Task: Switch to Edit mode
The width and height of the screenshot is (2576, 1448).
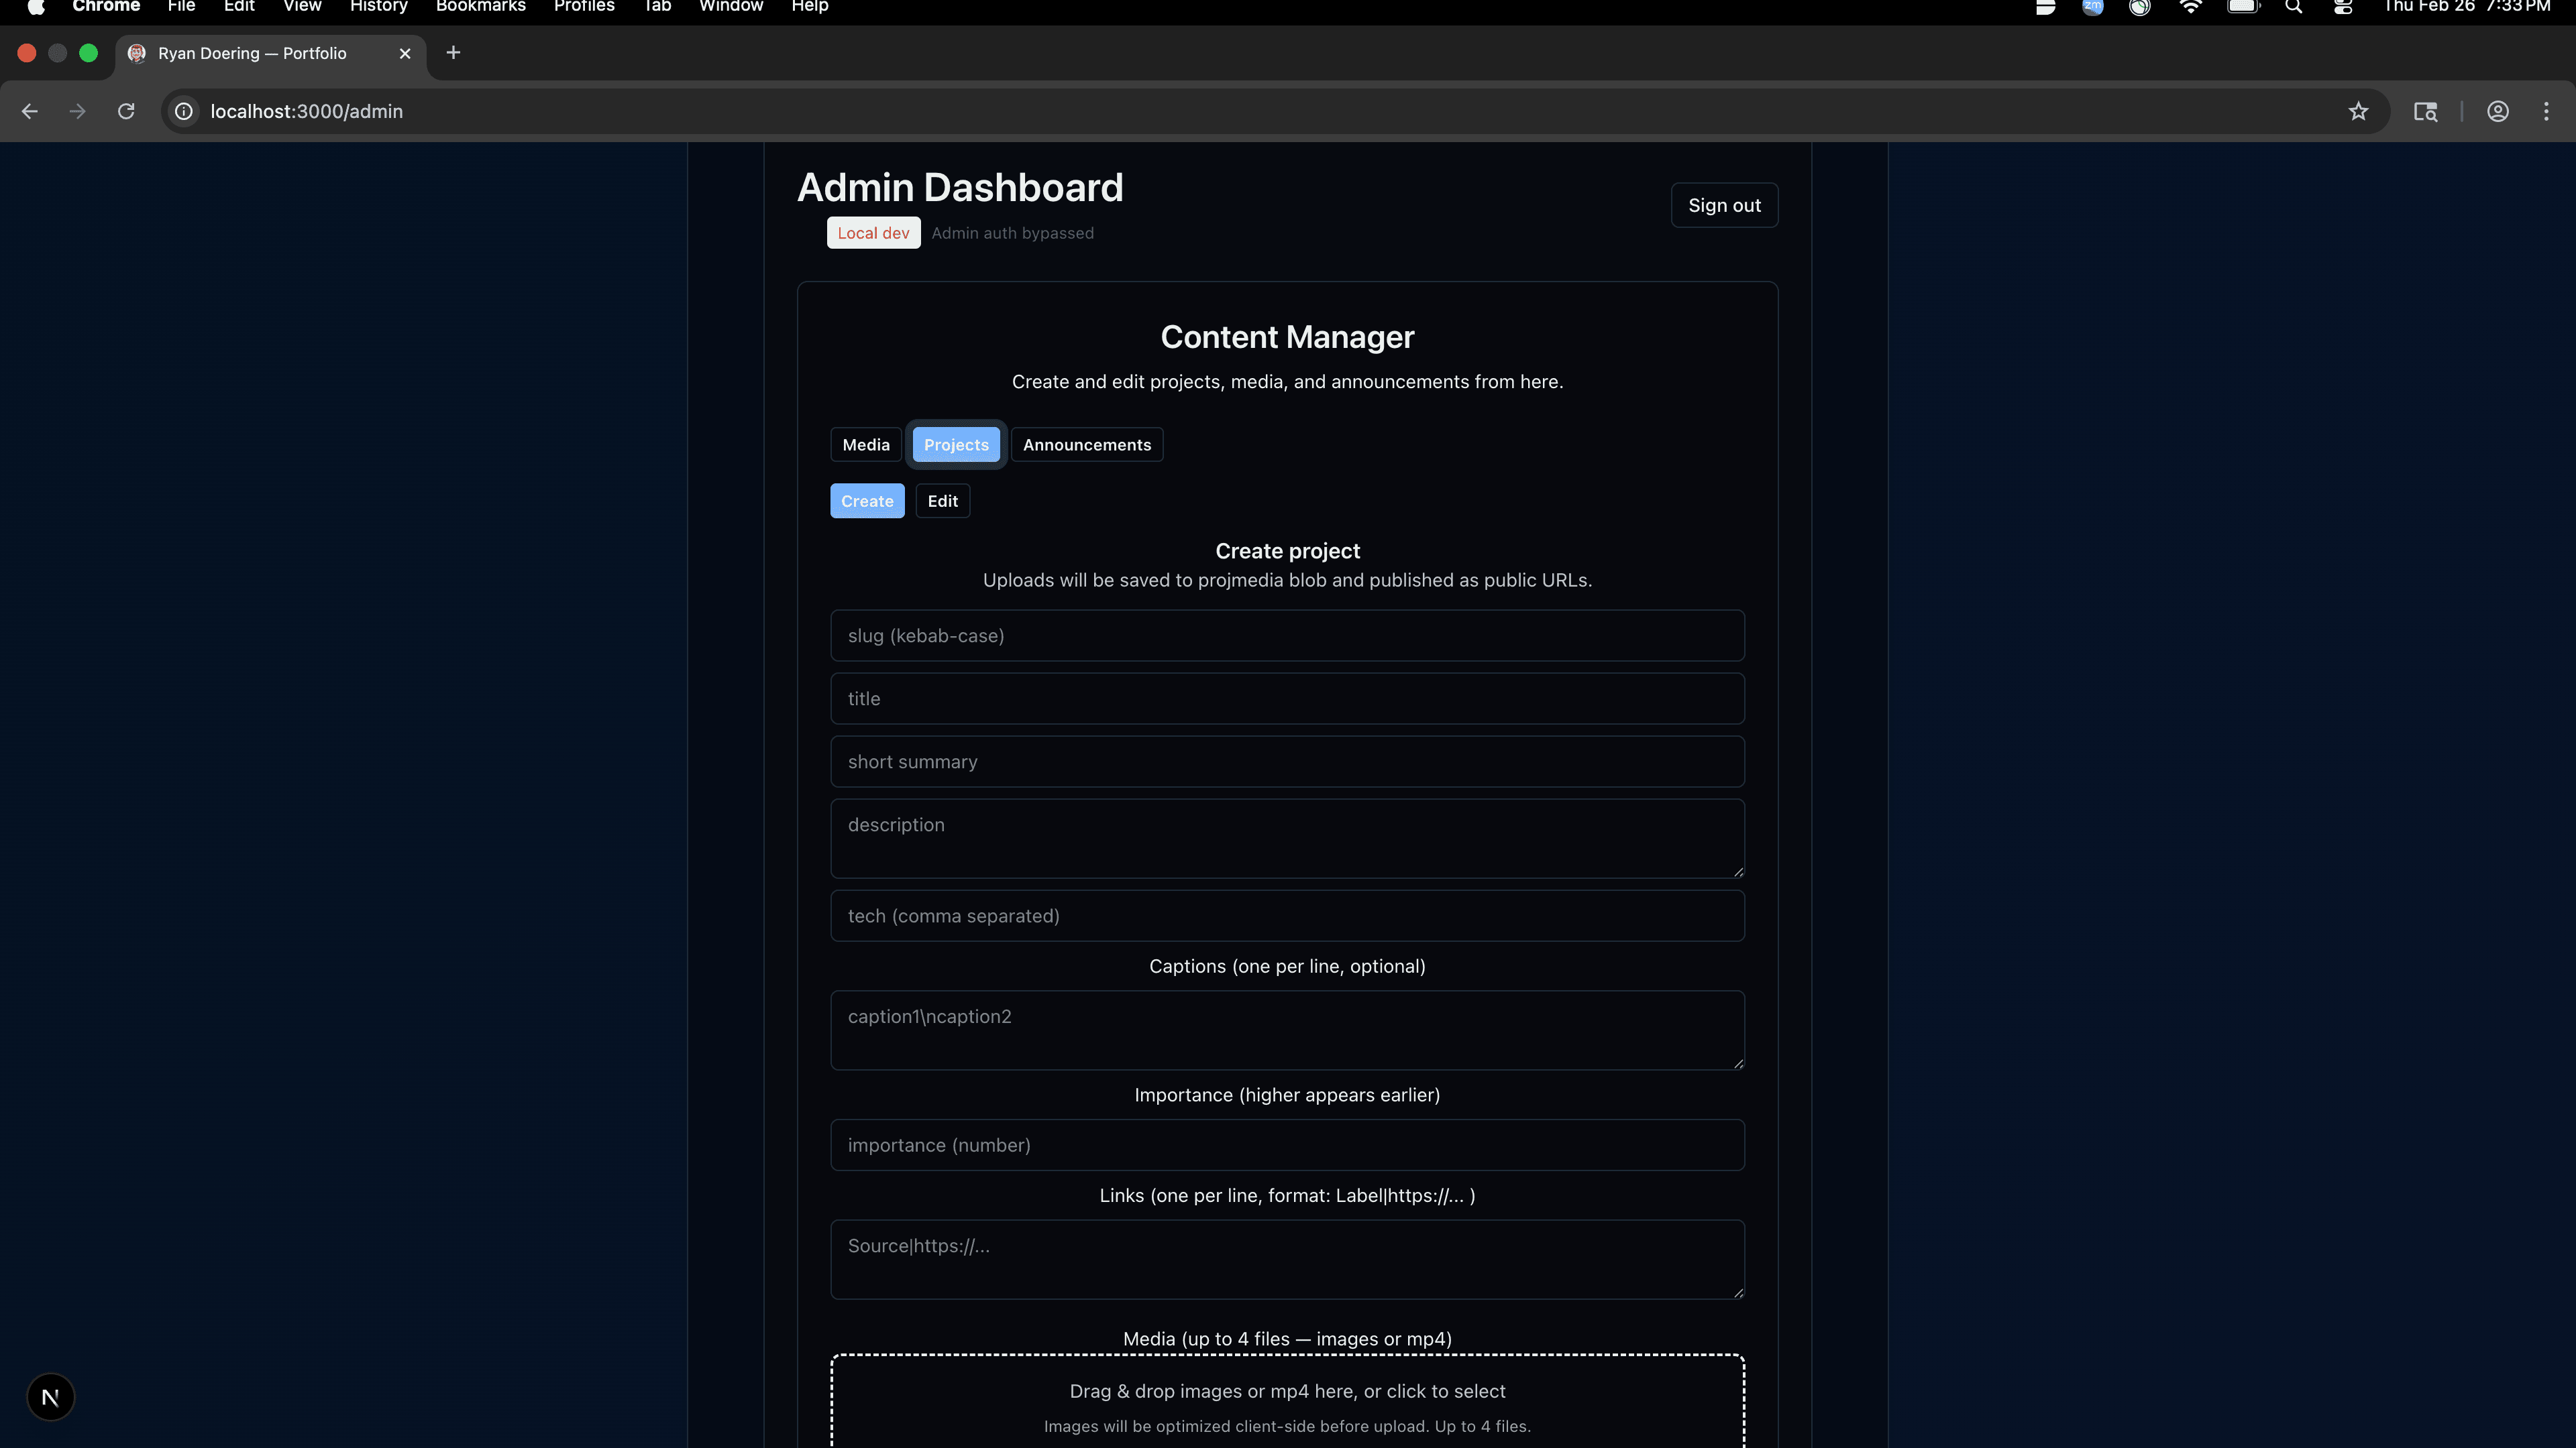Action: coord(941,501)
